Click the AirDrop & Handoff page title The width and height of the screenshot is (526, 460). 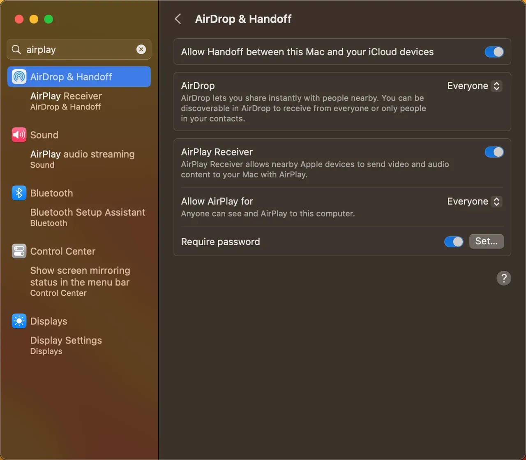point(243,19)
